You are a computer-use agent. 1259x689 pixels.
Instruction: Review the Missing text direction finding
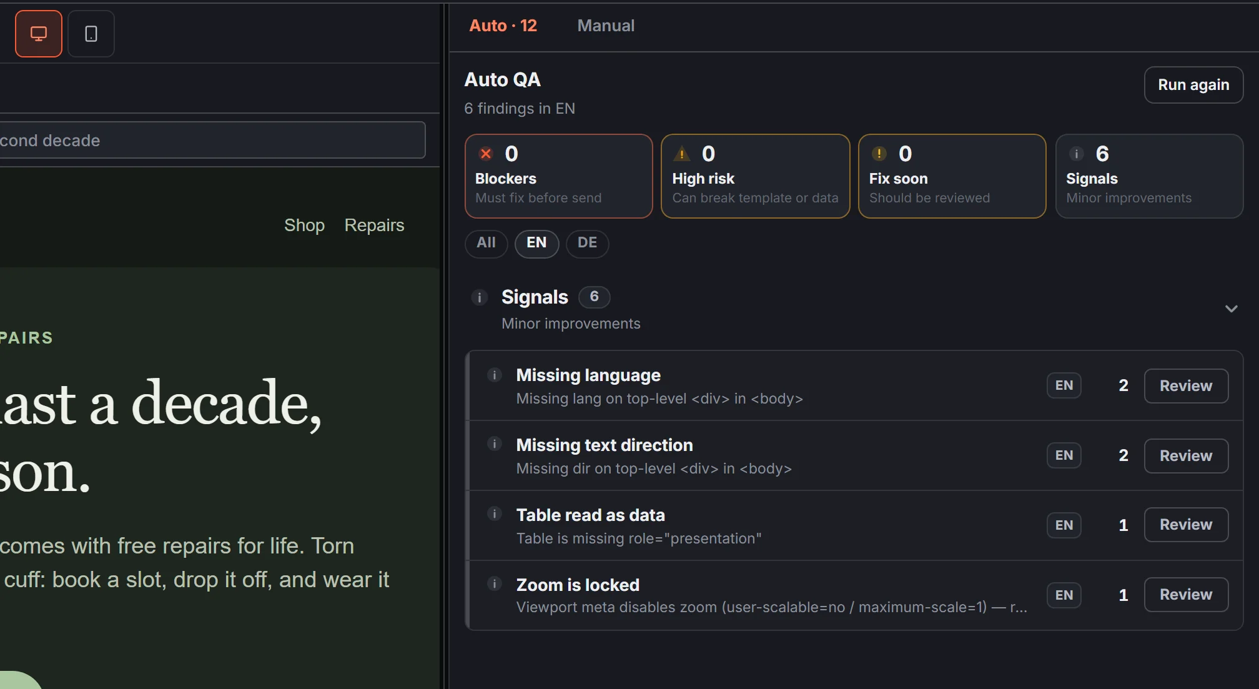[x=1186, y=455]
